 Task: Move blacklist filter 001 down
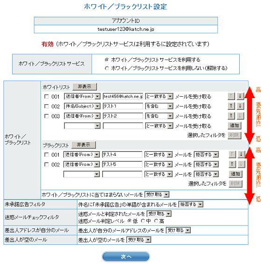tap(241, 155)
